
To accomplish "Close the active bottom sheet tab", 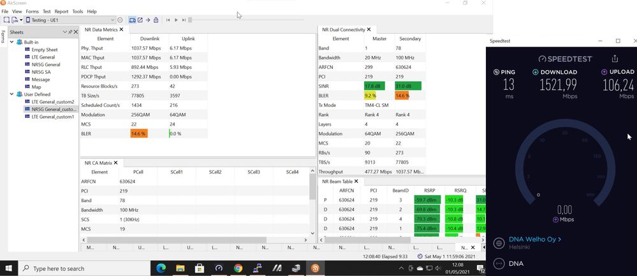I will tap(472, 247).
